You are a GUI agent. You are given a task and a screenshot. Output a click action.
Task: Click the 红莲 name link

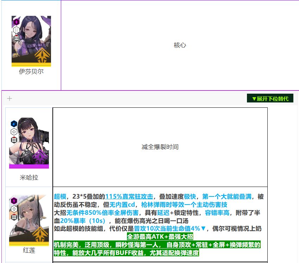[29, 250]
